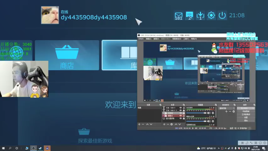The image size is (268, 151).
Task: Open source properties gear icon
Action: [172, 124]
